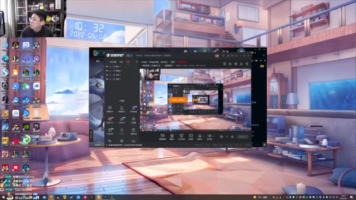Viewport: 356px width, 200px height.
Task: Lock the bottom source row
Action: point(110,79)
